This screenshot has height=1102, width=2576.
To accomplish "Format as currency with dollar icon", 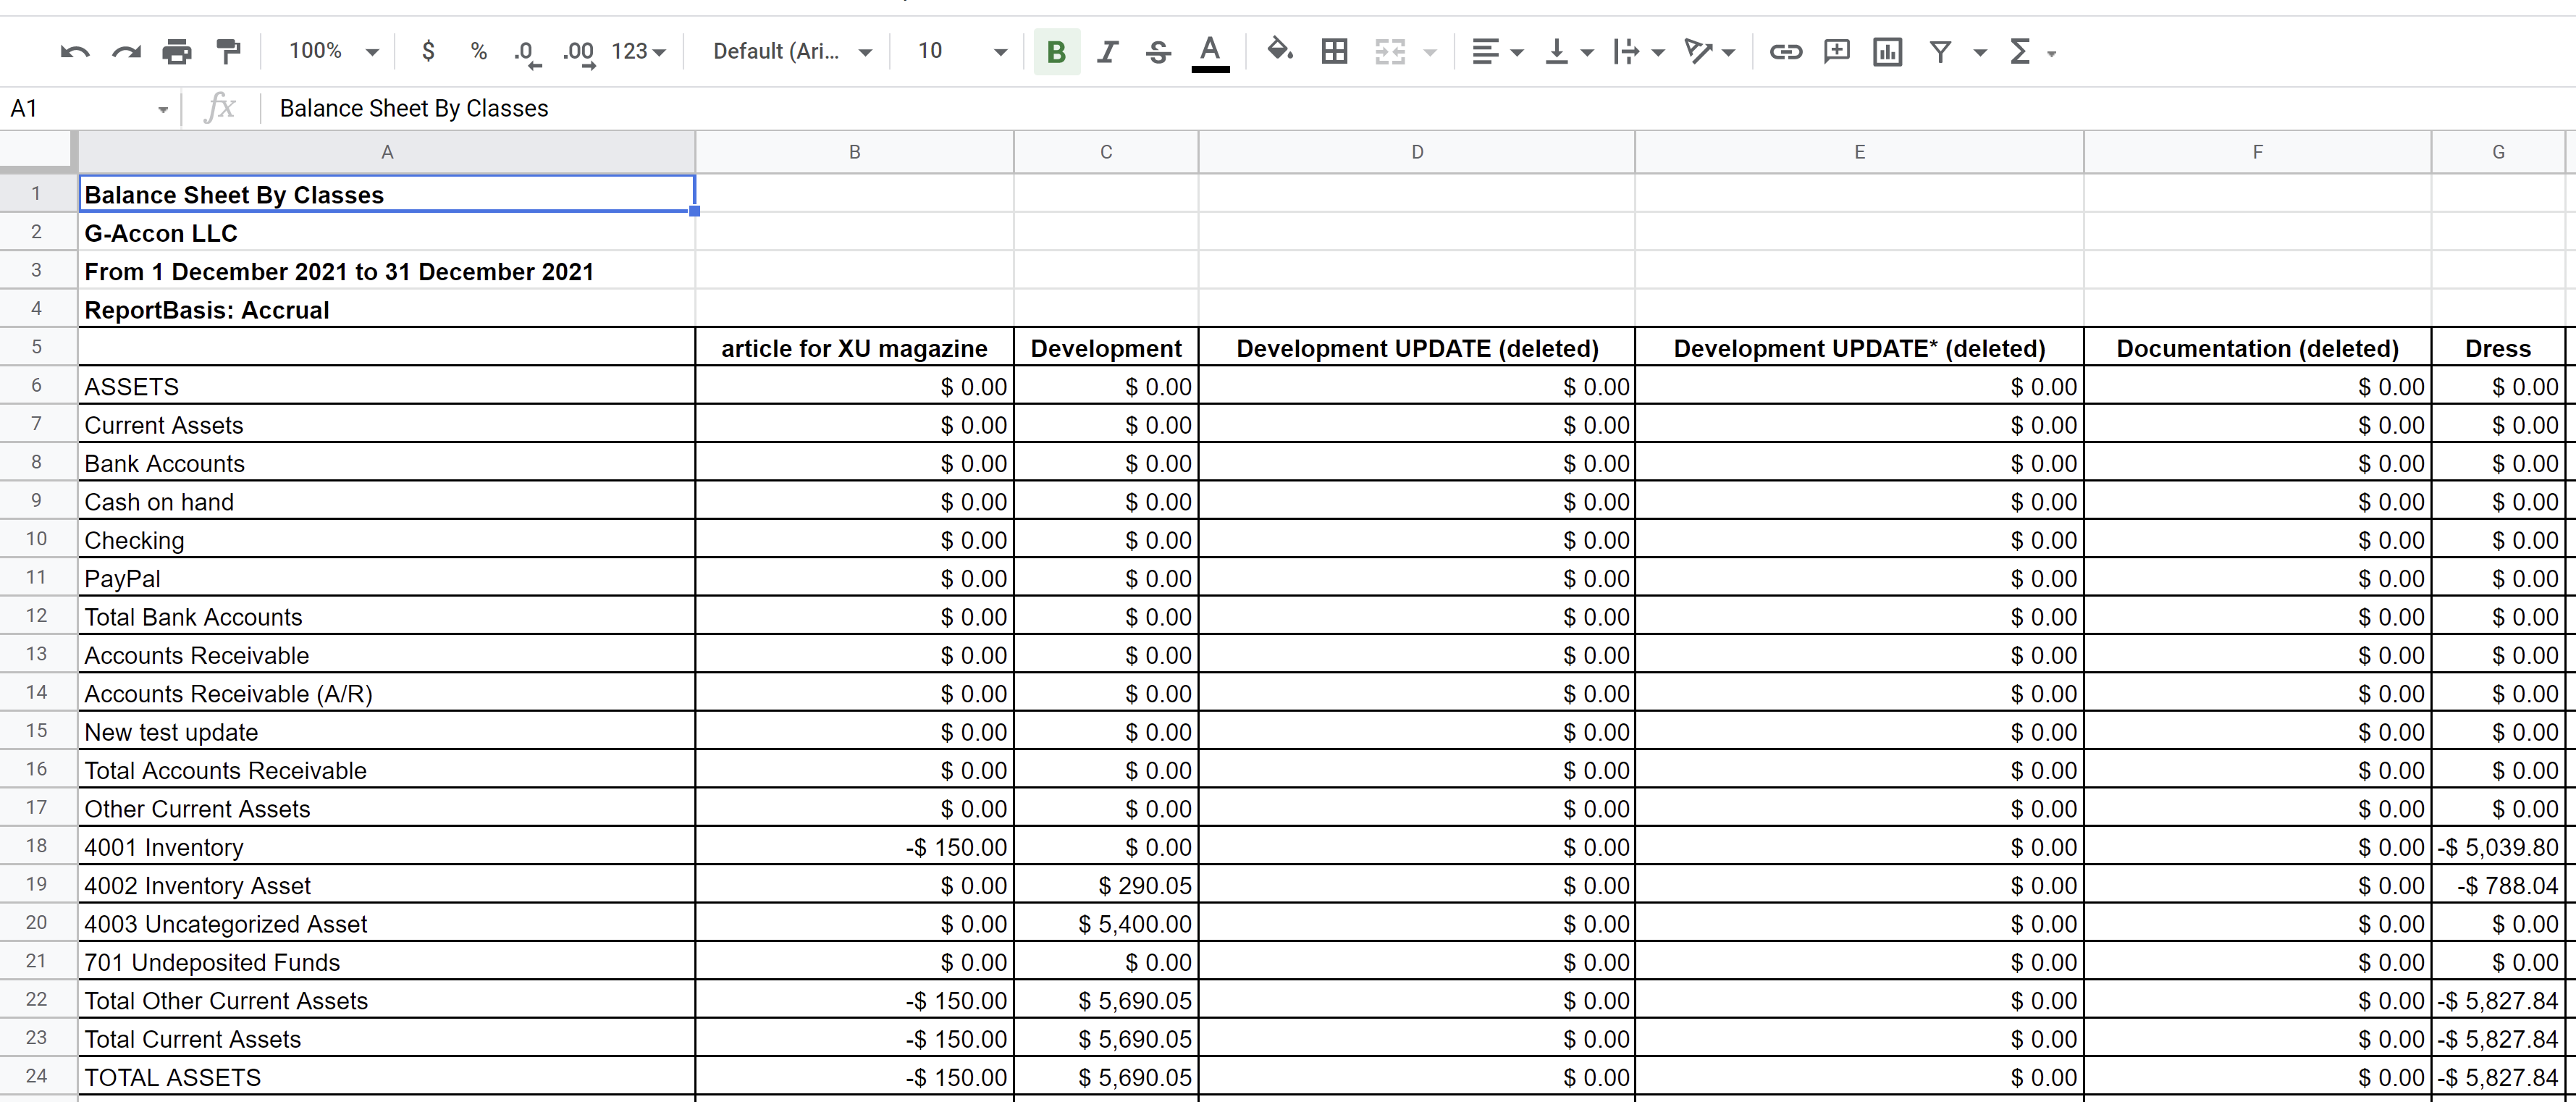I will pos(428,51).
